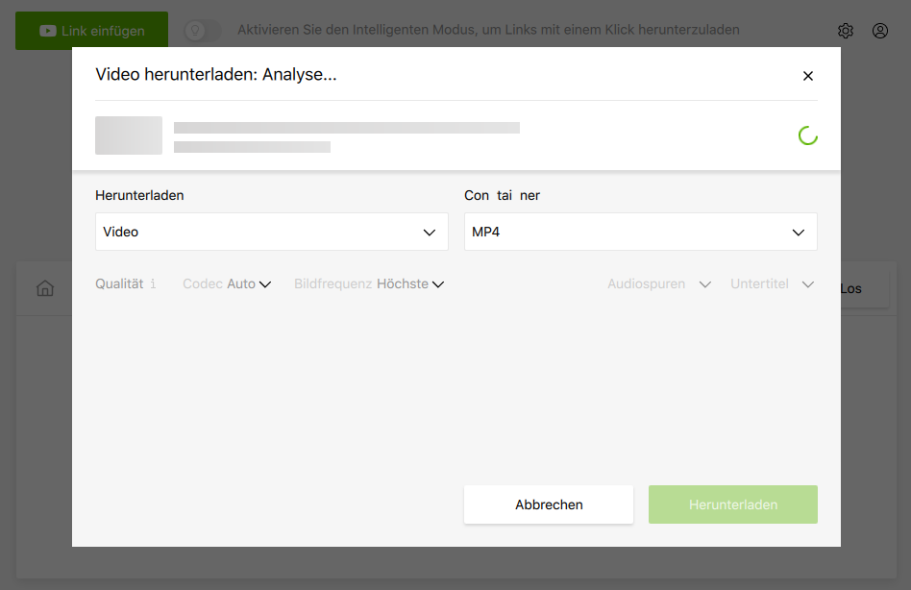Click the info icon beside Qualität
This screenshot has height=590, width=911.
(153, 284)
